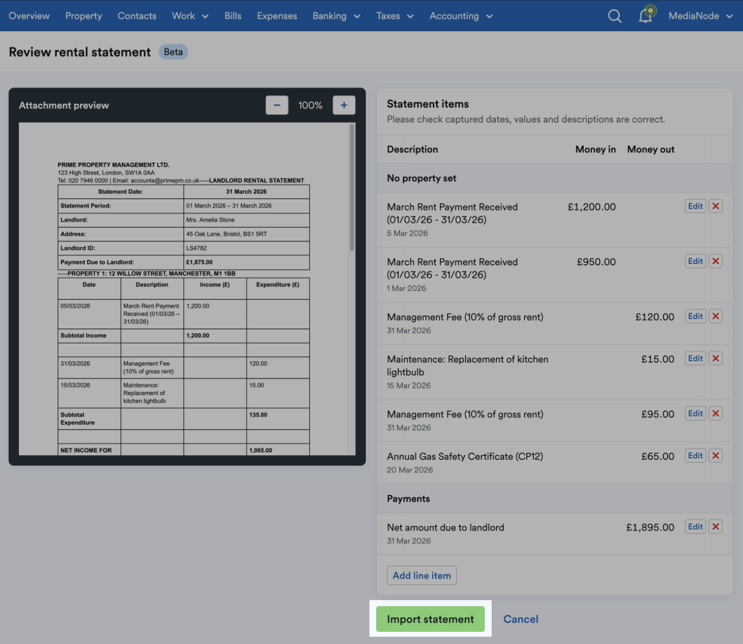Click the 'Description' column header
The height and width of the screenshot is (644, 743).
(413, 149)
